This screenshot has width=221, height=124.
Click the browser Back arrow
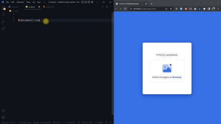click(x=116, y=9)
